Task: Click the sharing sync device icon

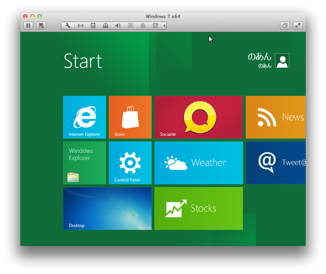Action: [155, 26]
